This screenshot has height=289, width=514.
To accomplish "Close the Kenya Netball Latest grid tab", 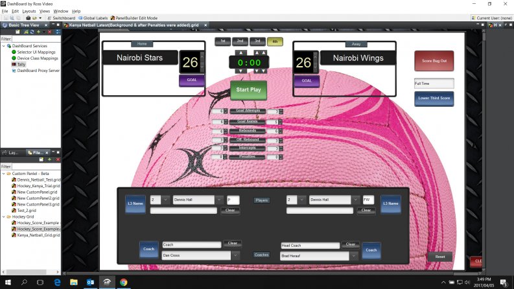I will pos(205,25).
